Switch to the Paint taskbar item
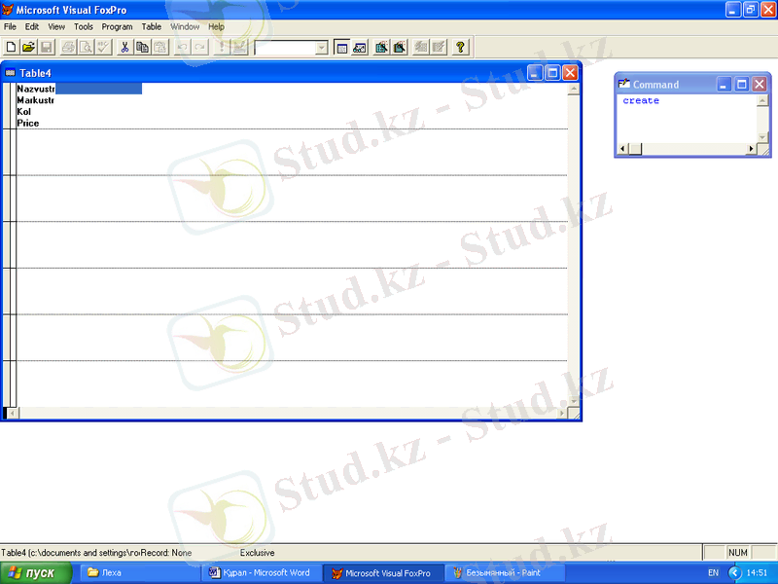Viewport: 778px width, 584px height. 504,573
